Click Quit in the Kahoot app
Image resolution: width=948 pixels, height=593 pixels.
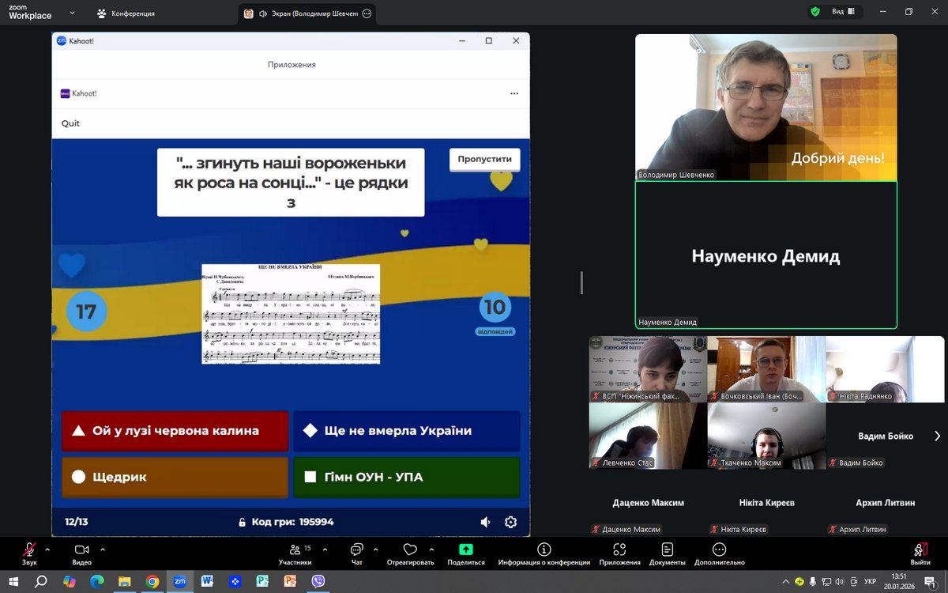70,123
